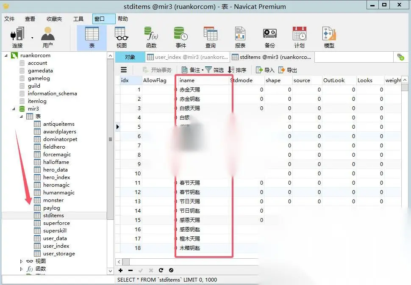Viewport: 411px width, 285px height.
Task: Select the humanmagic table
Action: pyautogui.click(x=59, y=193)
